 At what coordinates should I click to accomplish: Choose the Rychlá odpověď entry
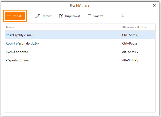80,52
